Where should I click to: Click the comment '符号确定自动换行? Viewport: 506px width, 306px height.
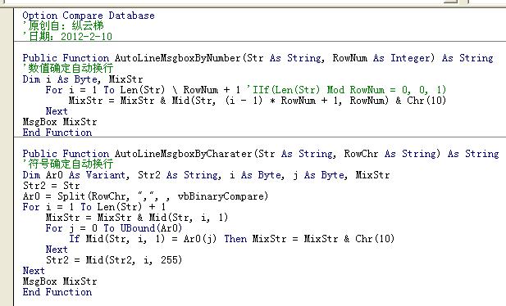pyautogui.click(x=68, y=164)
